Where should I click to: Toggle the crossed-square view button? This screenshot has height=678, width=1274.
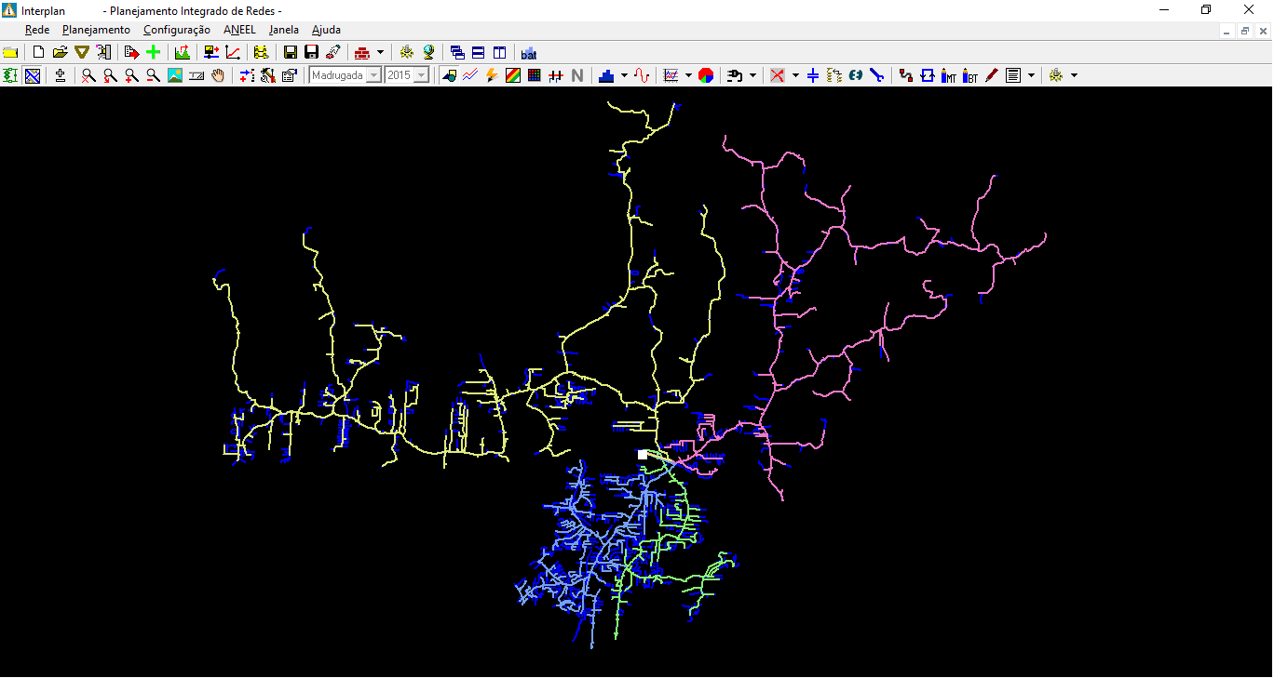(33, 76)
